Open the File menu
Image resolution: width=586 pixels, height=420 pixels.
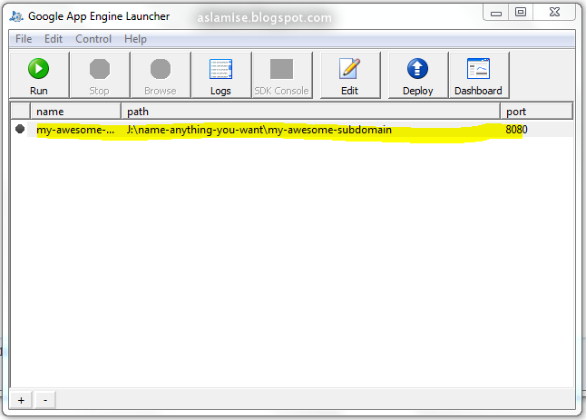24,39
